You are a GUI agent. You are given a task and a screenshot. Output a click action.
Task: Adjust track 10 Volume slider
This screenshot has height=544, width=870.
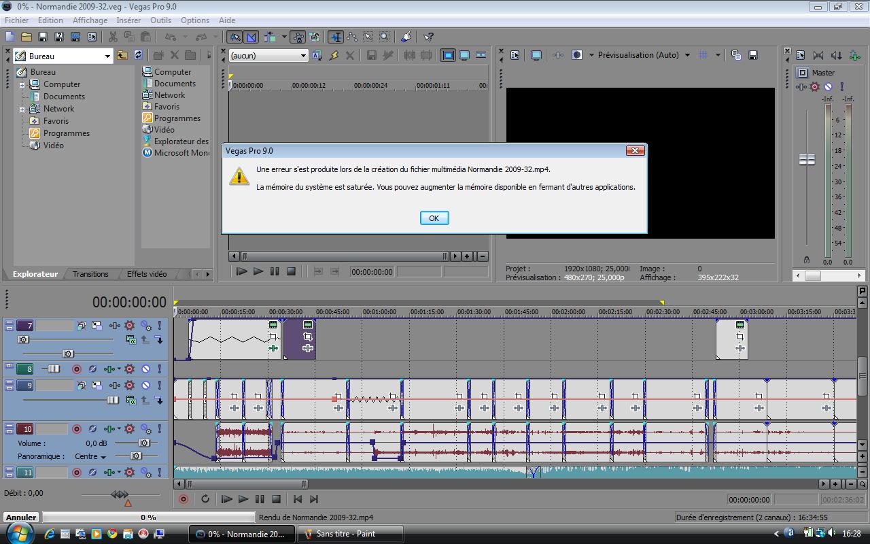[143, 443]
